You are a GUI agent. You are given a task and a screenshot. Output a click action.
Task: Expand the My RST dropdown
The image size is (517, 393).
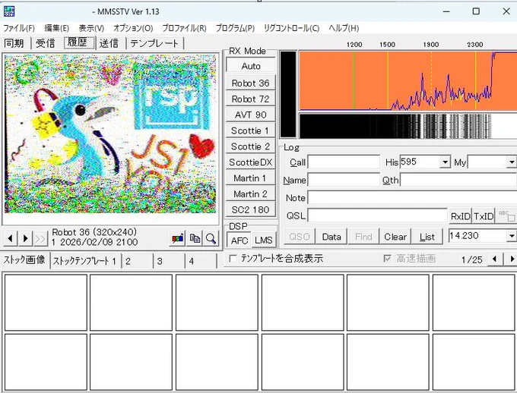pos(511,162)
